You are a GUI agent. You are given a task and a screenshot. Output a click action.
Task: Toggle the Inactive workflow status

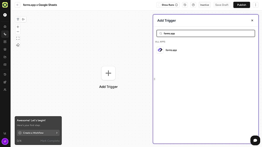point(205,5)
